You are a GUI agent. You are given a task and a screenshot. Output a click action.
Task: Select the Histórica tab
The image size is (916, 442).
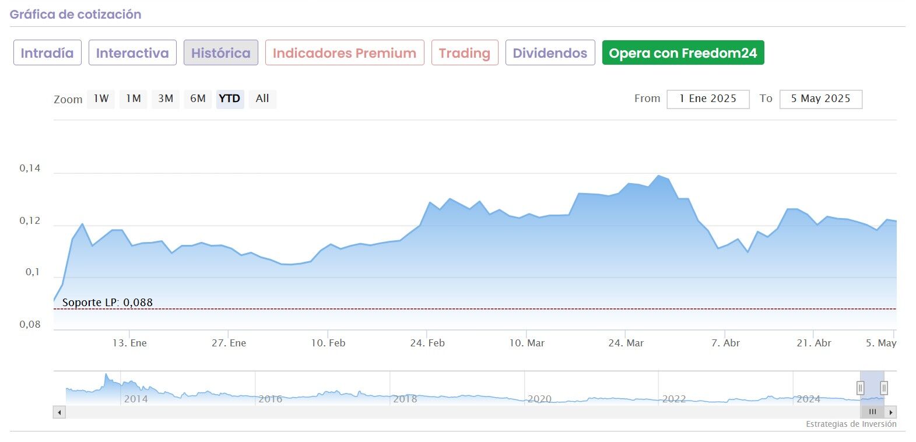[220, 53]
